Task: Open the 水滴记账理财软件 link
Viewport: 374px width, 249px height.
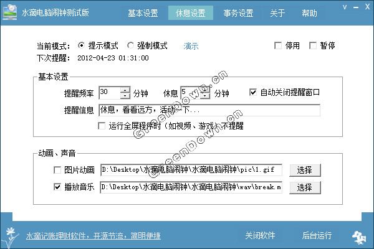Action: click(93, 236)
